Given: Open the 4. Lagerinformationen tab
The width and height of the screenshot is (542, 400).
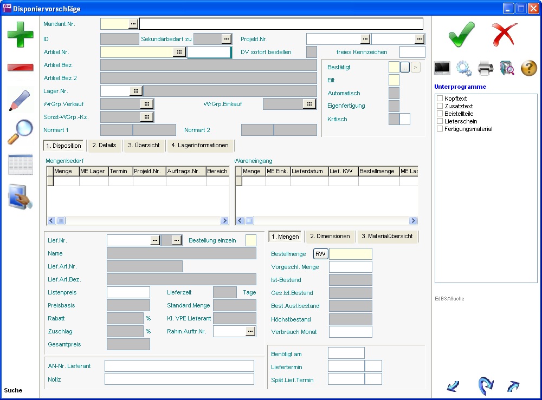Looking at the screenshot, I should [x=199, y=145].
